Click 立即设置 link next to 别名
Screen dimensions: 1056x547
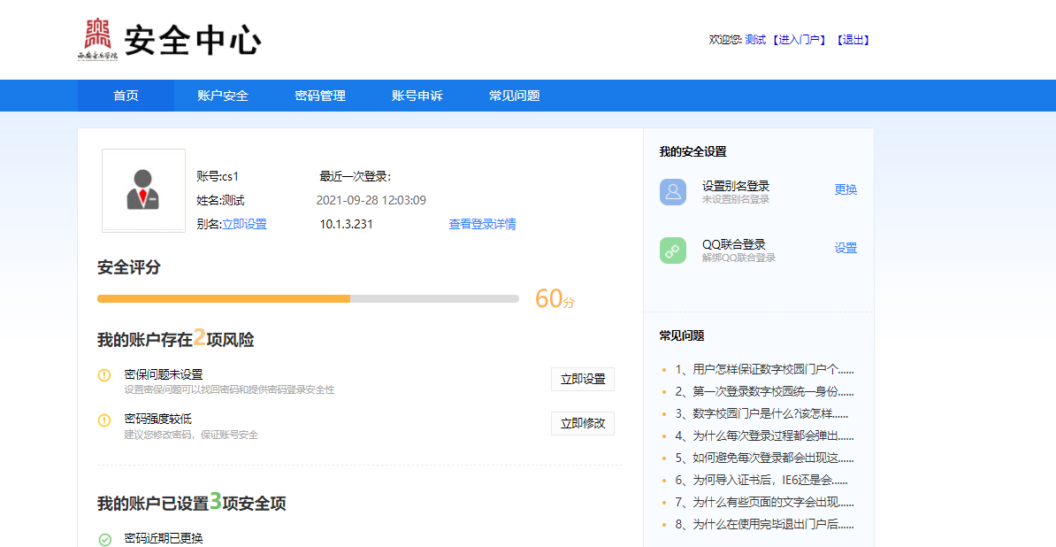pos(244,224)
